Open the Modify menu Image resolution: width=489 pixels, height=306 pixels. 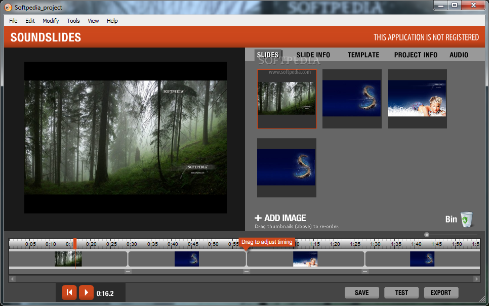[51, 21]
